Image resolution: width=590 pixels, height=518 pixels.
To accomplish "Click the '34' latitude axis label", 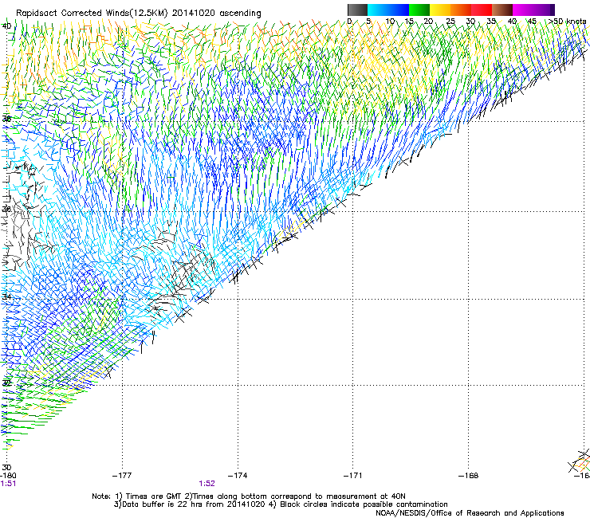I will click(6, 297).
